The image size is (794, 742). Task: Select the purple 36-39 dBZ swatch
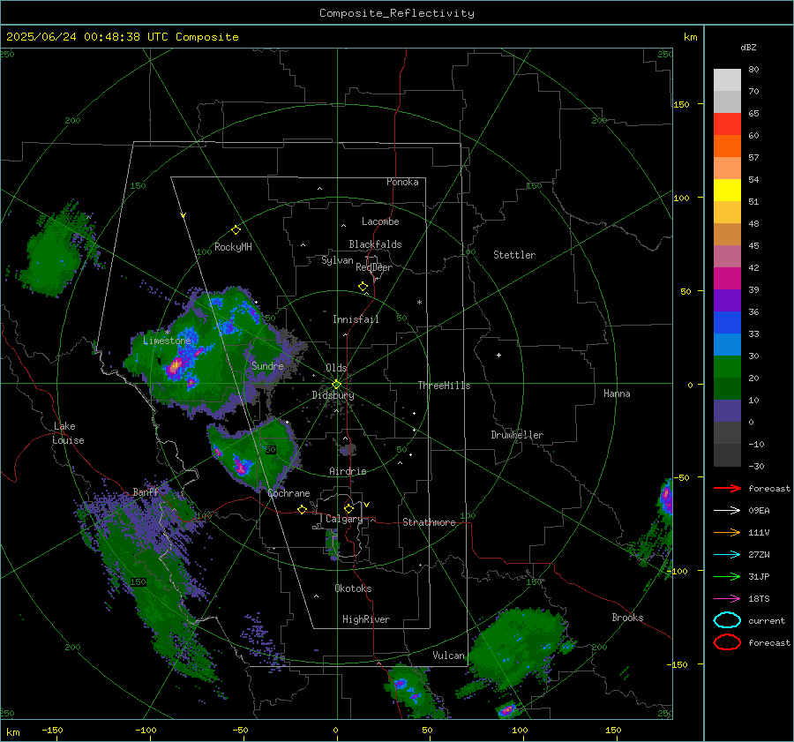(727, 301)
